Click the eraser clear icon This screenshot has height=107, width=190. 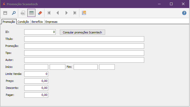[40, 13]
